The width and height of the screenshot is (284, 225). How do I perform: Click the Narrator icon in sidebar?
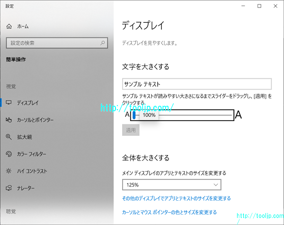point(9,188)
